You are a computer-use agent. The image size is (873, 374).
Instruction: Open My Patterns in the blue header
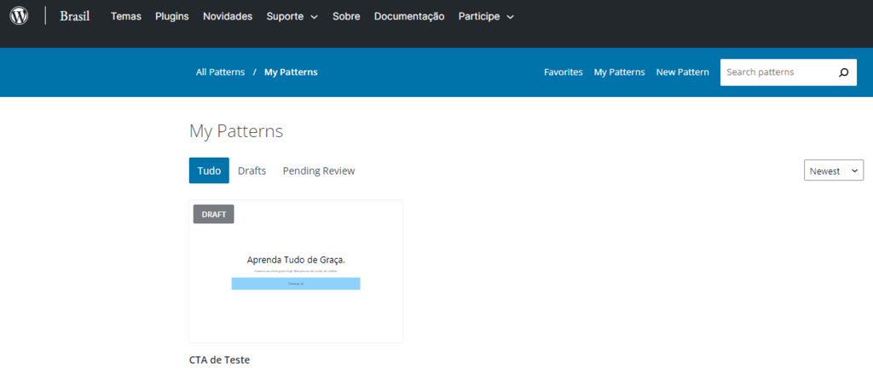(x=620, y=72)
